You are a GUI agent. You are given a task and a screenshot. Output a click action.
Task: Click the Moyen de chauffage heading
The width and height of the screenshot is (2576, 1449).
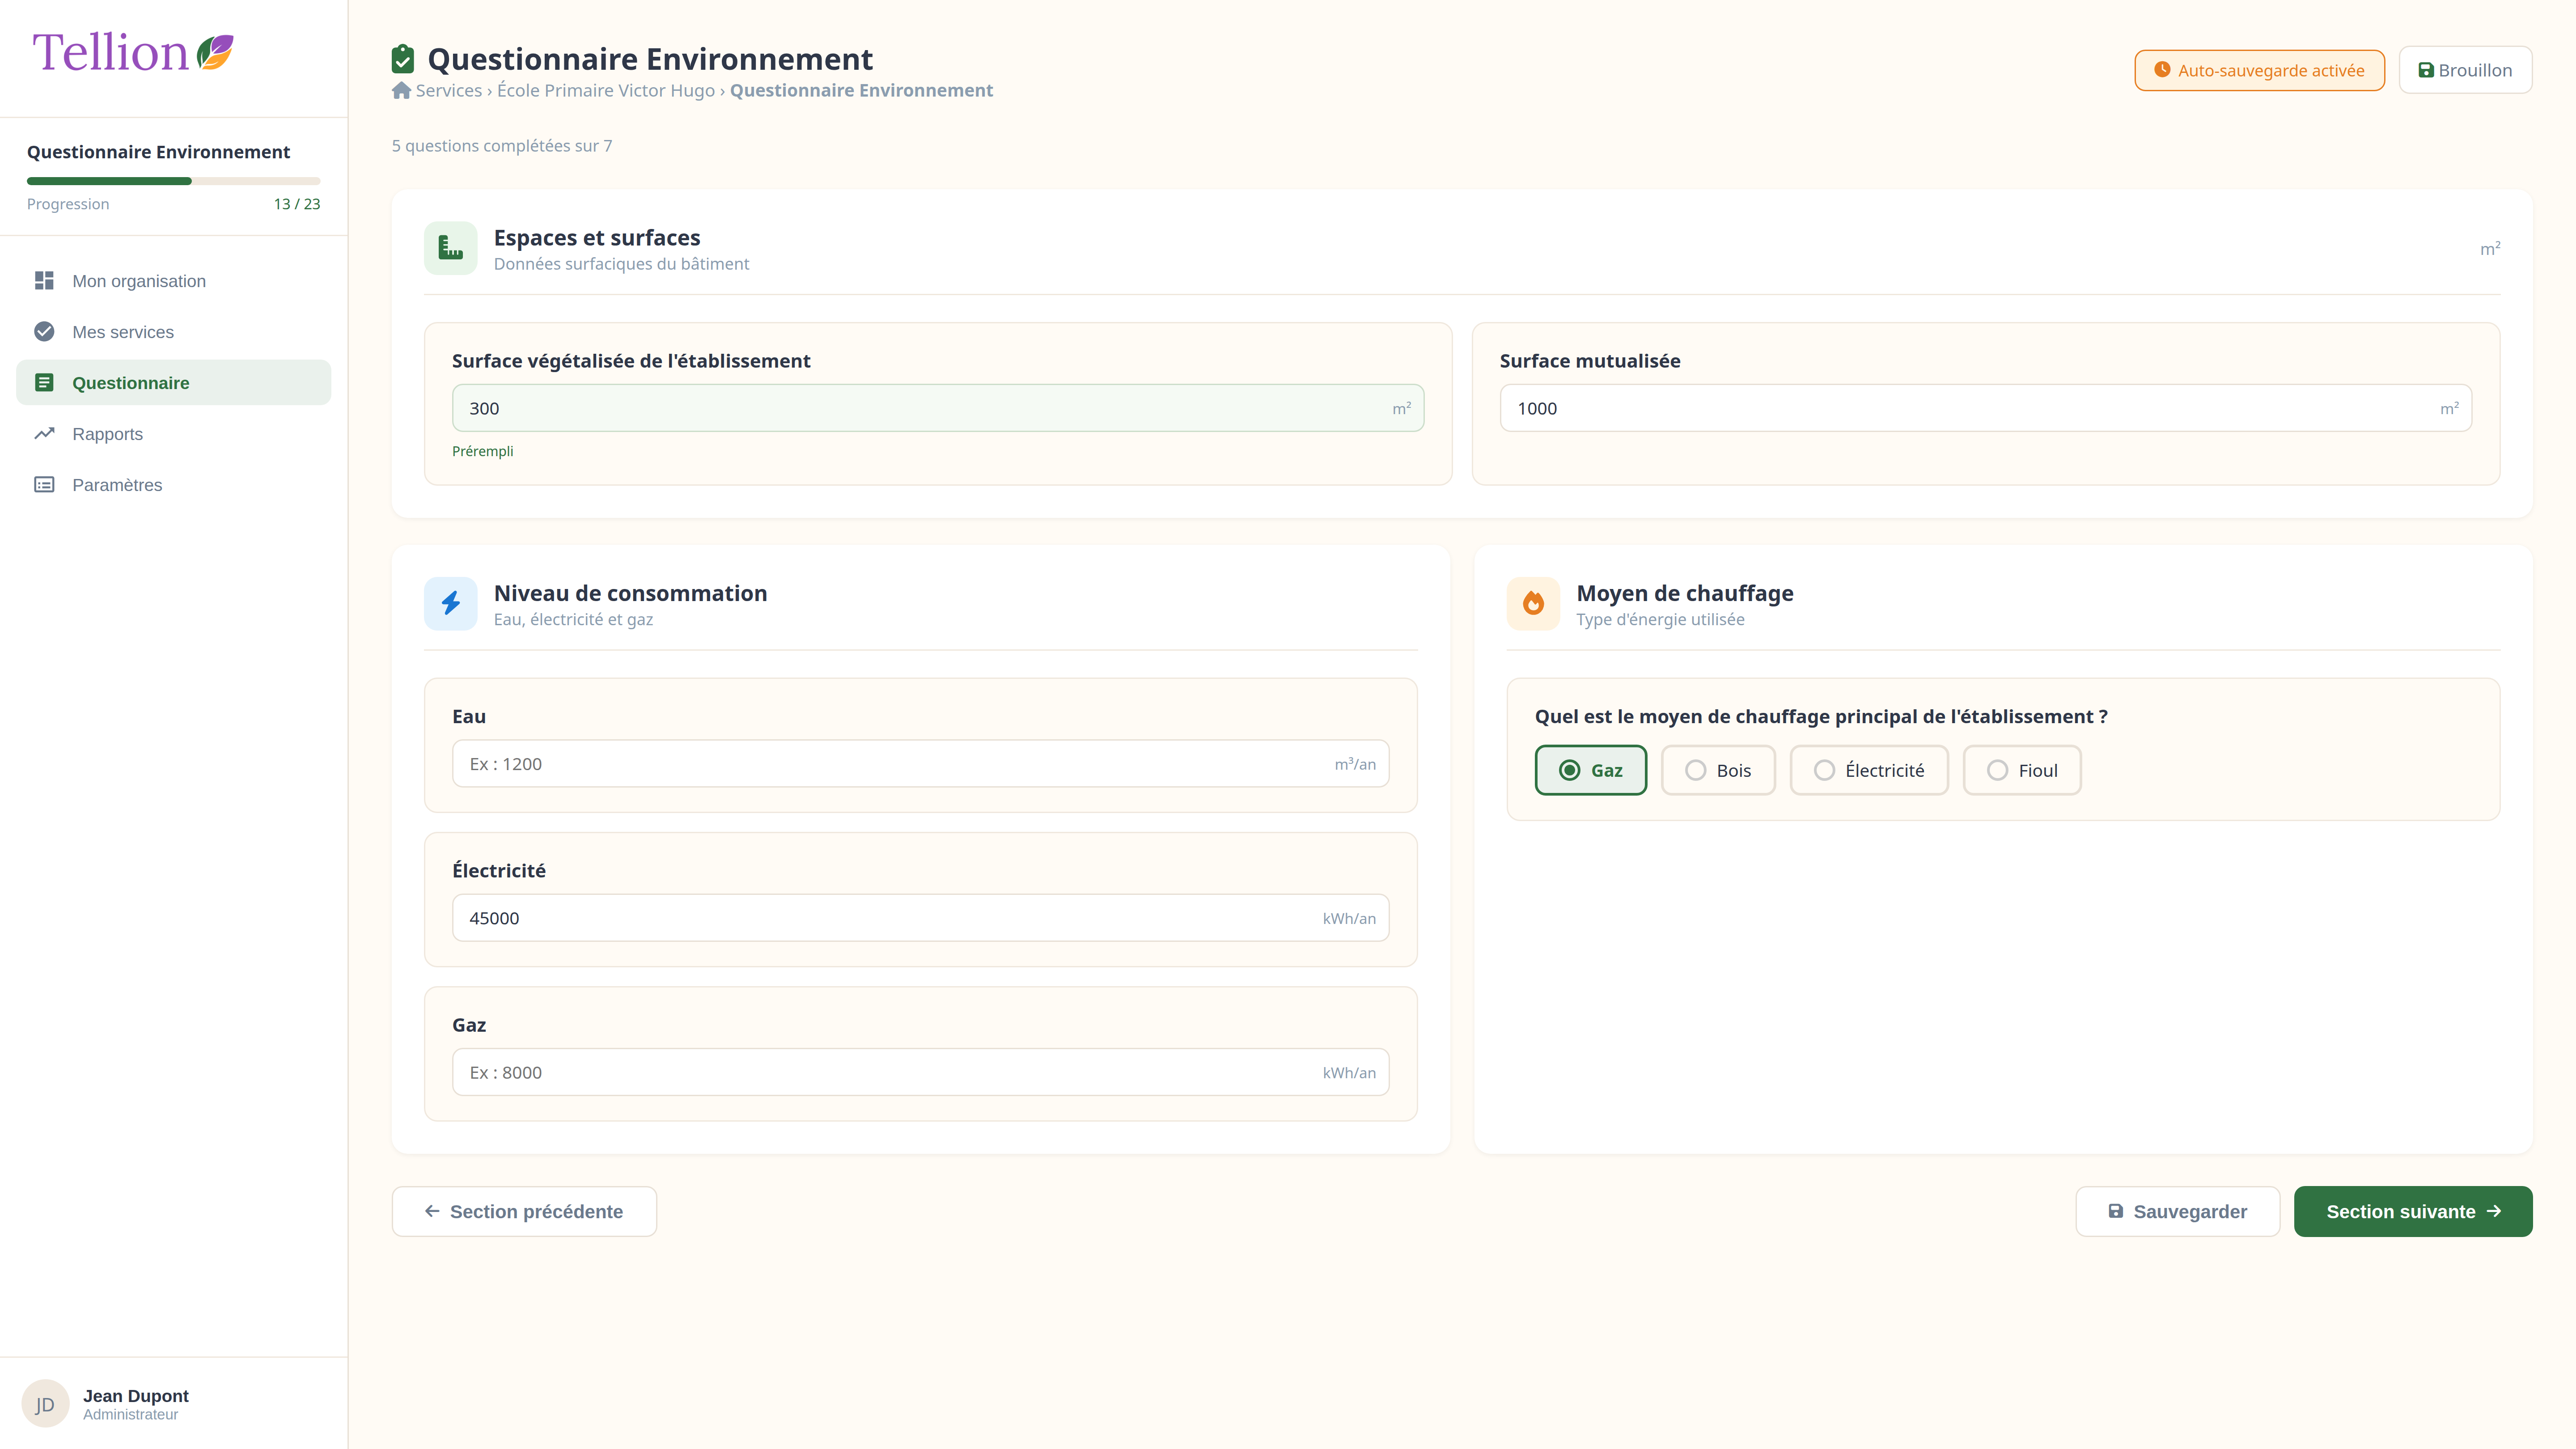pos(1685,593)
